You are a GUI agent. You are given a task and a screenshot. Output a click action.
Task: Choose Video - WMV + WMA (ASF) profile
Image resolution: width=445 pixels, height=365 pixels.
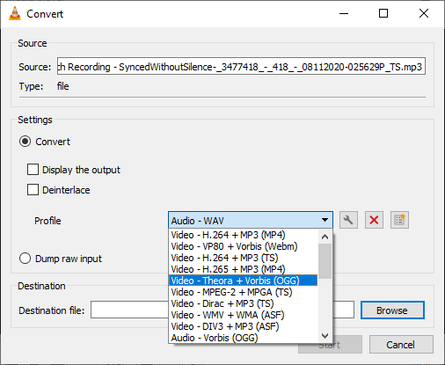[x=243, y=315]
